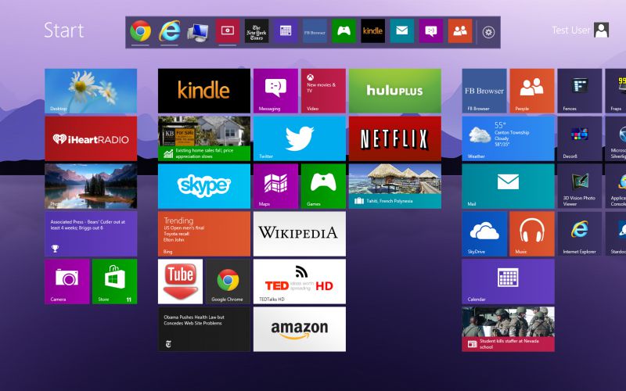Open the Skype tile
The height and width of the screenshot is (391, 626).
tap(204, 186)
